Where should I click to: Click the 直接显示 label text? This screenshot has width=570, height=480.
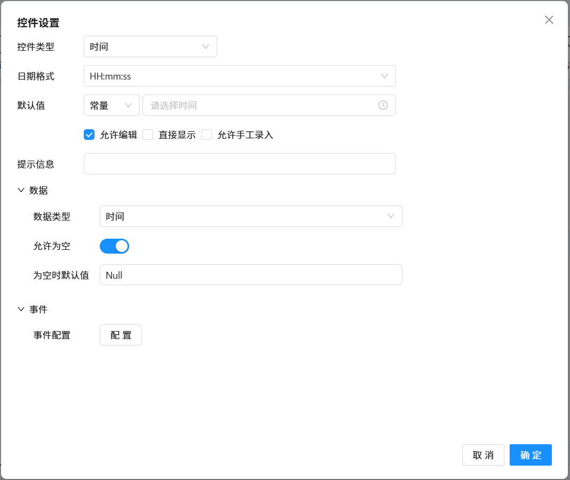coord(177,135)
